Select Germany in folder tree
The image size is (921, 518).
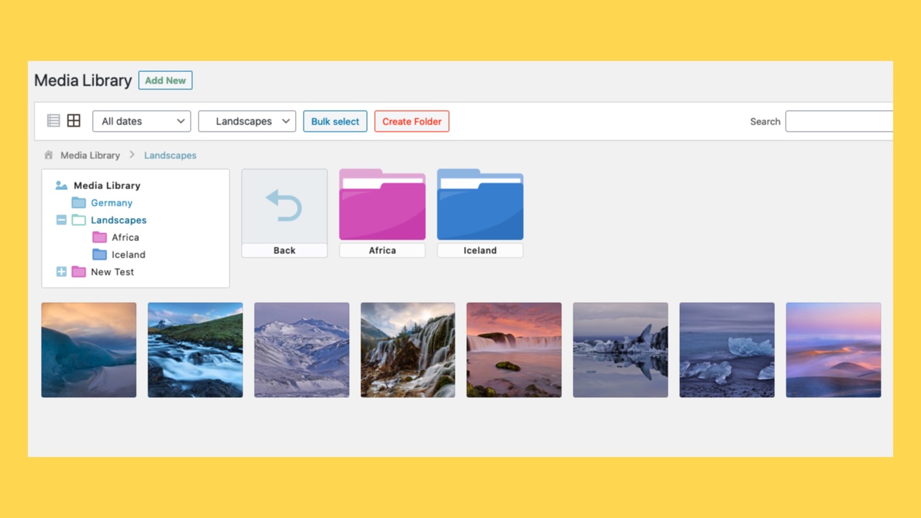(112, 203)
